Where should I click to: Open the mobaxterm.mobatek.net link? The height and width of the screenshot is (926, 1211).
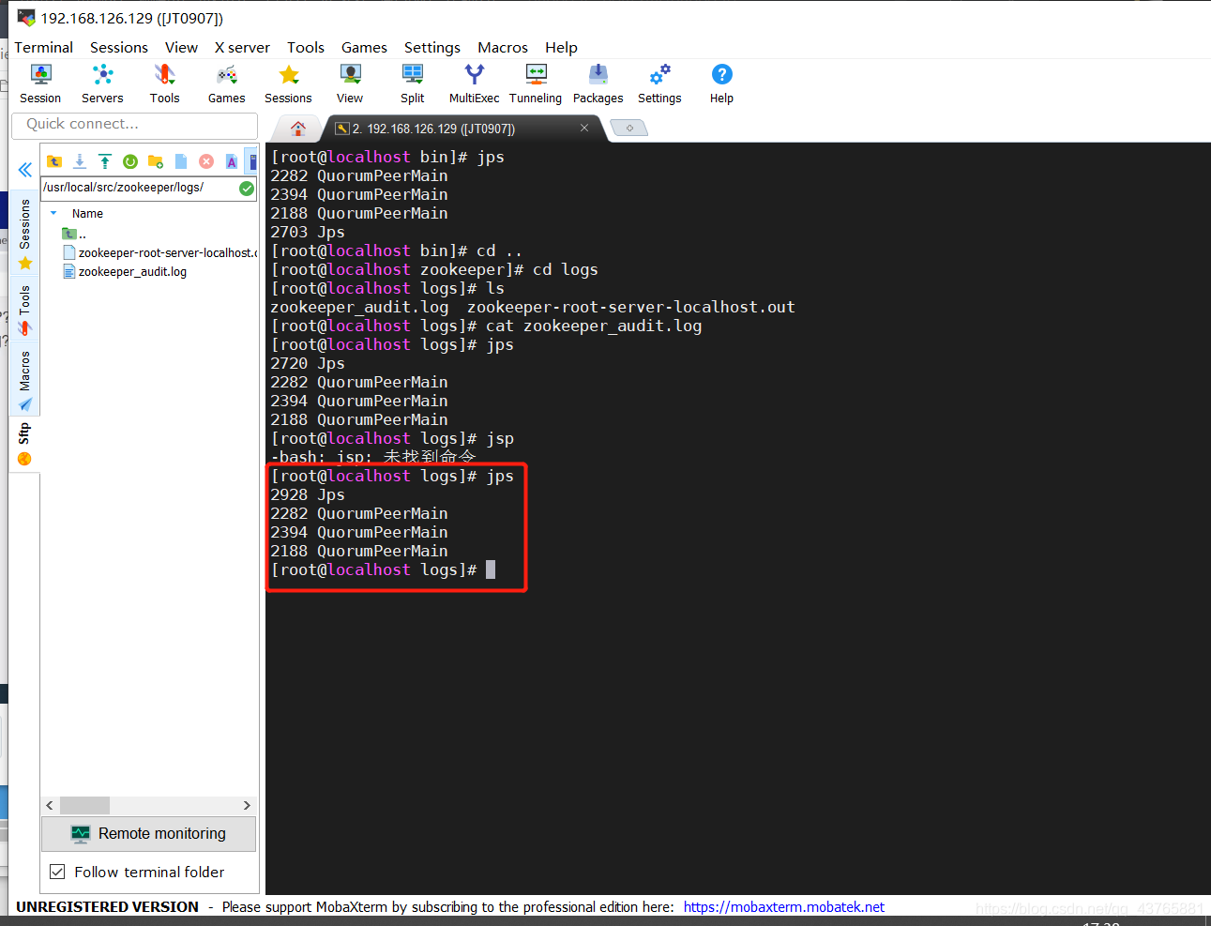pos(783,906)
